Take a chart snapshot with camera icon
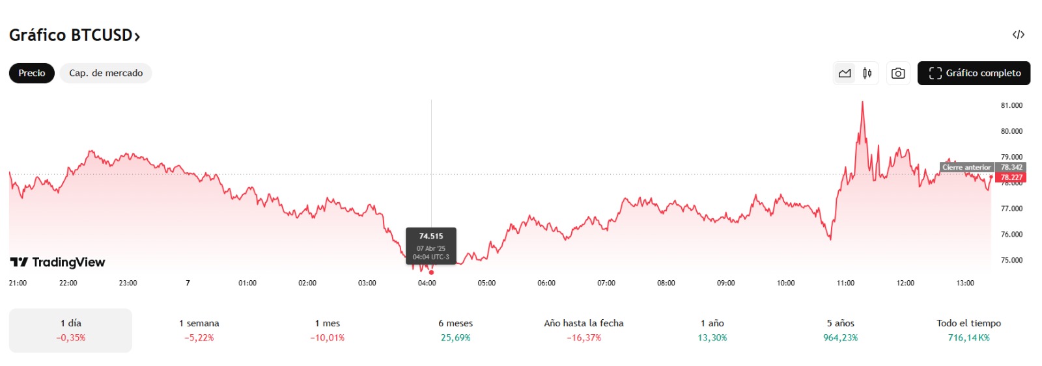The width and height of the screenshot is (1042, 366). point(898,73)
